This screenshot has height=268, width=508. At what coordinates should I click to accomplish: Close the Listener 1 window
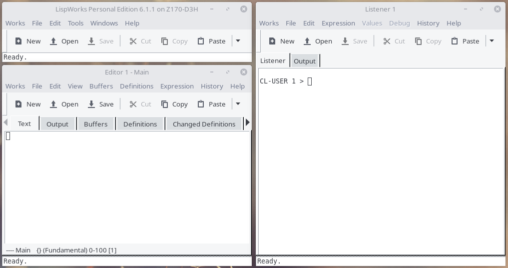498,9
